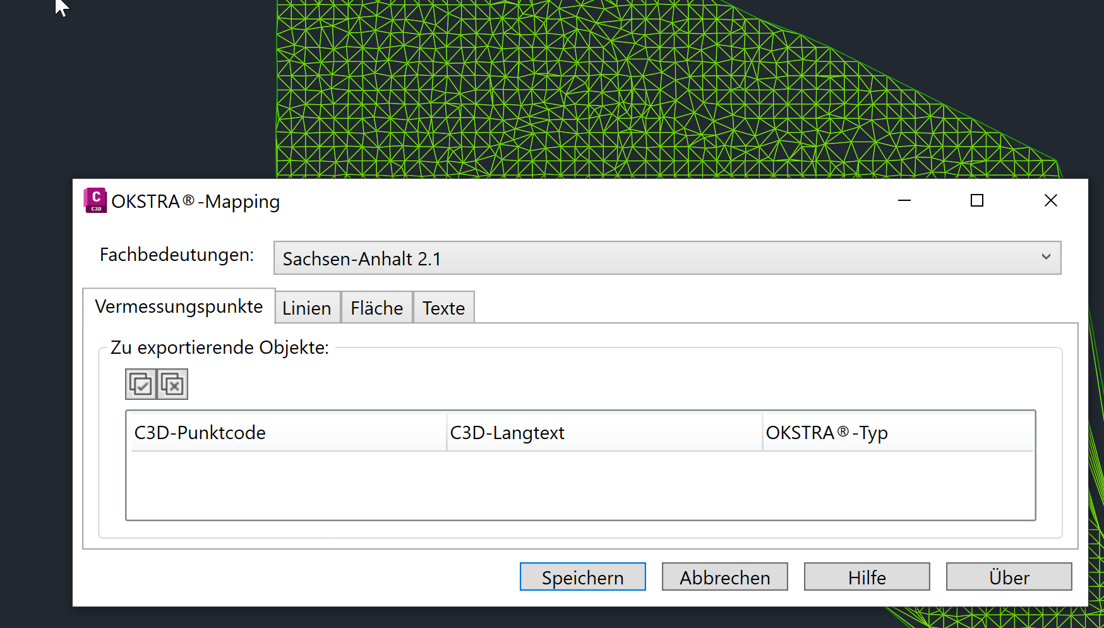Switch to the Texte tab

coord(443,308)
